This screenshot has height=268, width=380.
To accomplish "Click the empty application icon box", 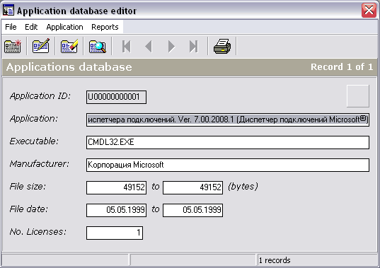I will [358, 96].
